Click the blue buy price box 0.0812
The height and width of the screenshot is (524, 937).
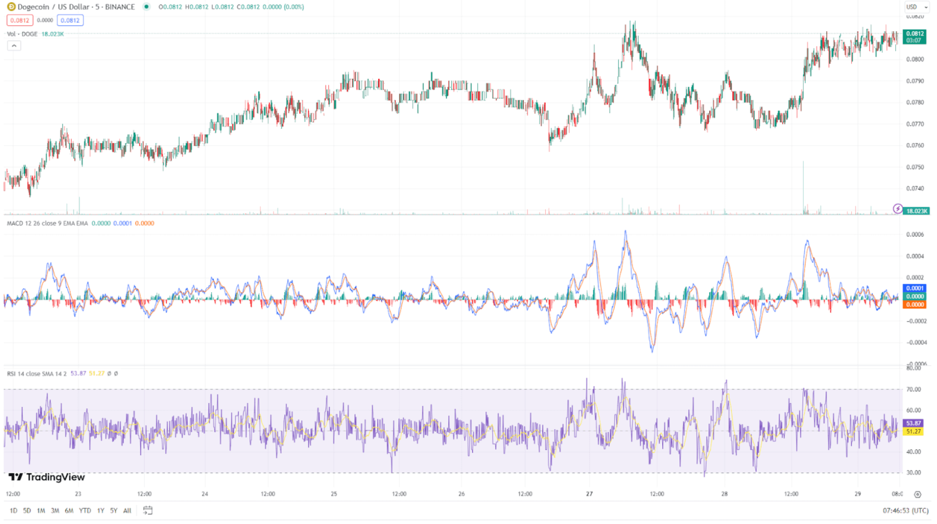[71, 20]
